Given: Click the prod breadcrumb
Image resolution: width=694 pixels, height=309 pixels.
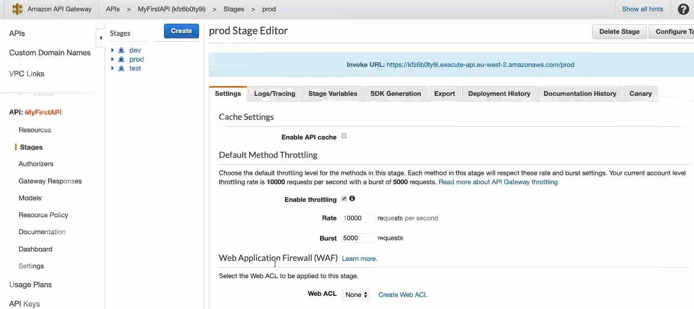Looking at the screenshot, I should click(x=269, y=9).
